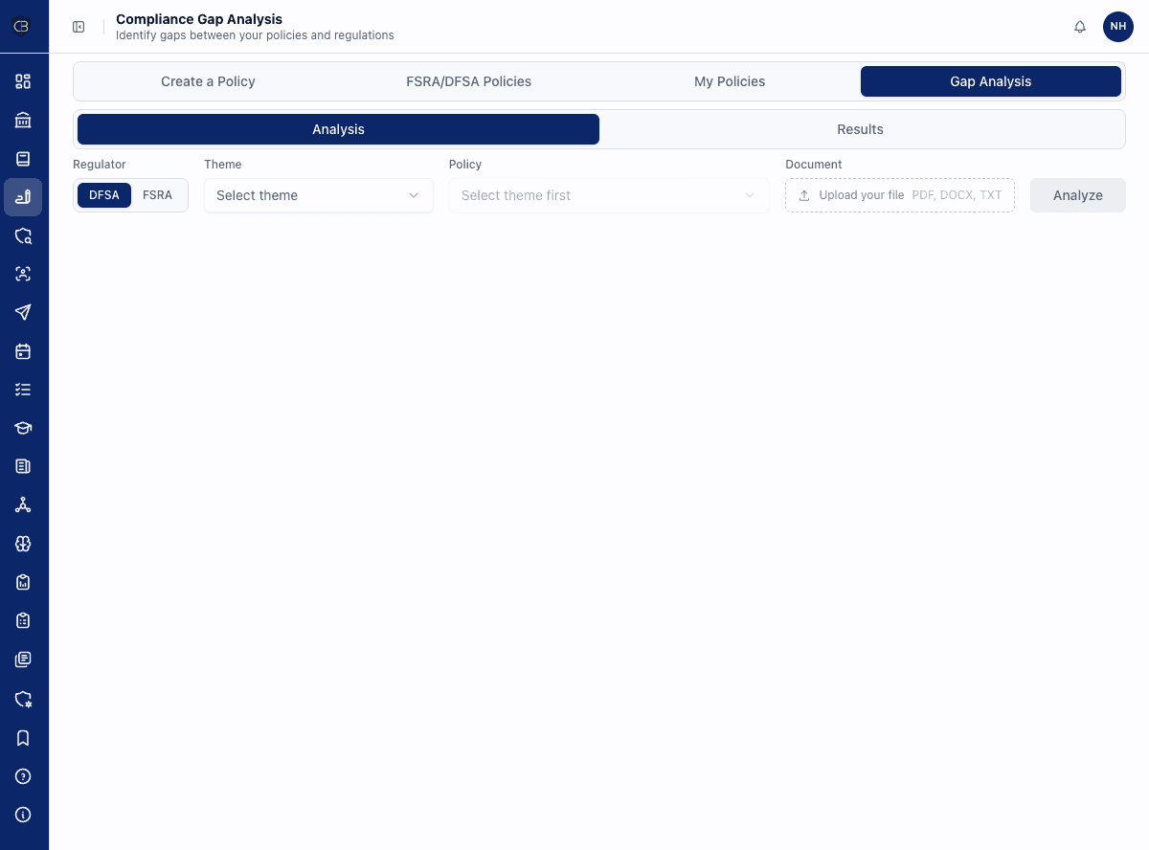
Task: Open the bookmark icon in the sidebar
Action: click(23, 738)
